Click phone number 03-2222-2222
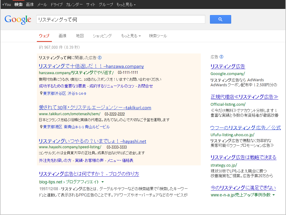The image size is (286, 215). (x=115, y=114)
